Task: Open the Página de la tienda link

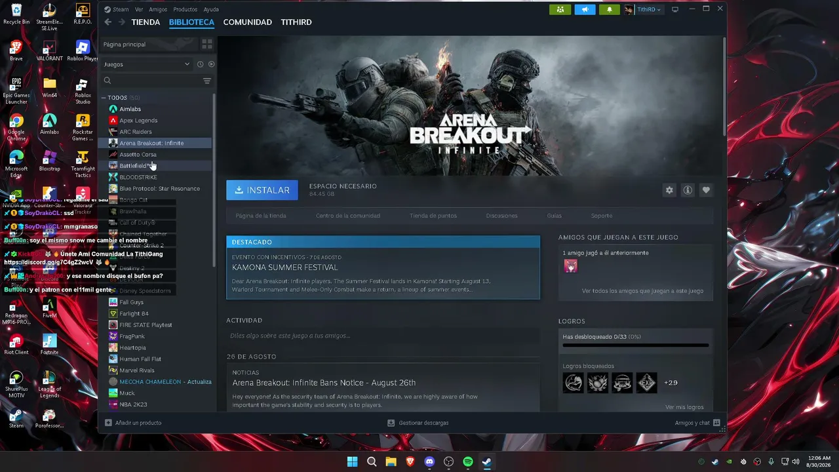Action: click(x=261, y=216)
